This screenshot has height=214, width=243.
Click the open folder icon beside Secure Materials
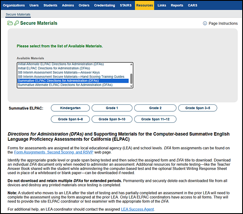pos(10,23)
